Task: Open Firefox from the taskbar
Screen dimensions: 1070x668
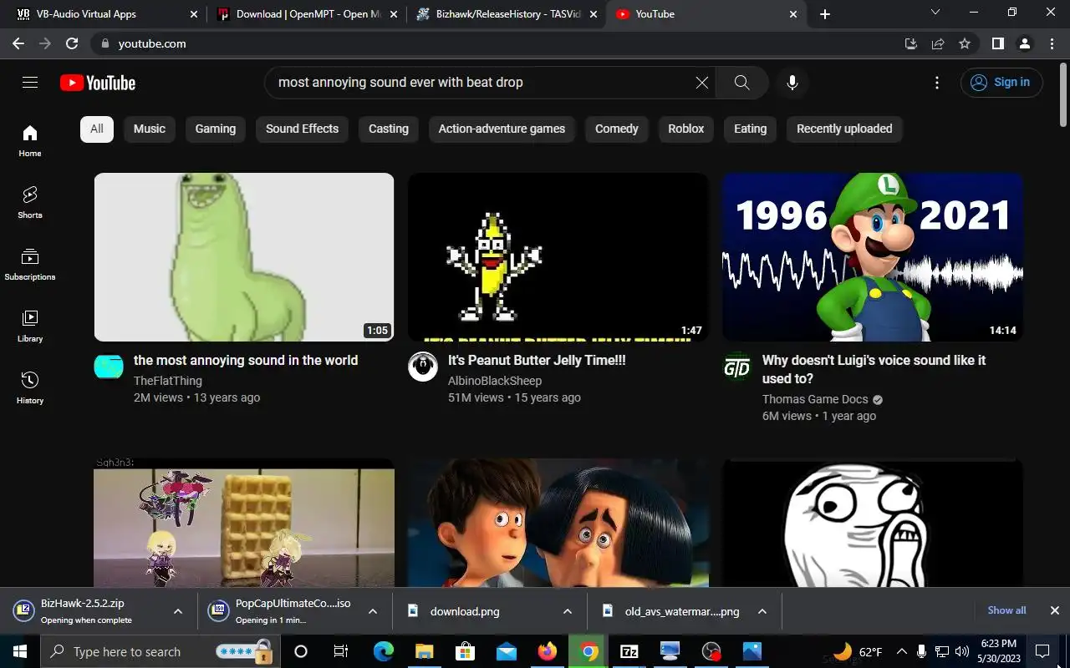Action: [x=548, y=651]
